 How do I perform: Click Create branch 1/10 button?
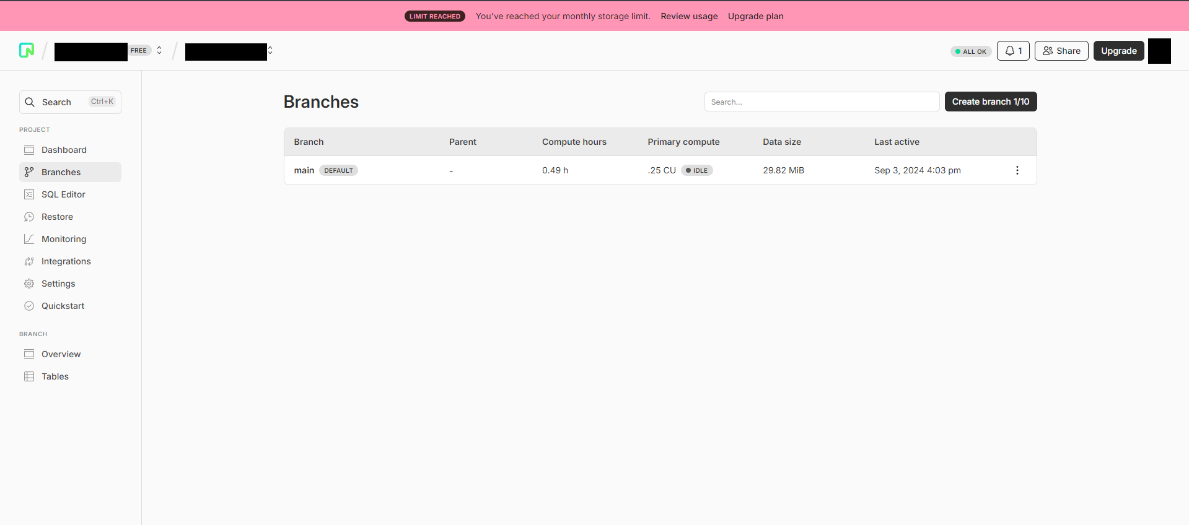991,102
